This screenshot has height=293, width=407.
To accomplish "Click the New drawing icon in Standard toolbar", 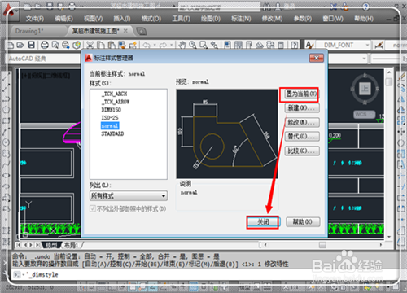I will [x=11, y=45].
